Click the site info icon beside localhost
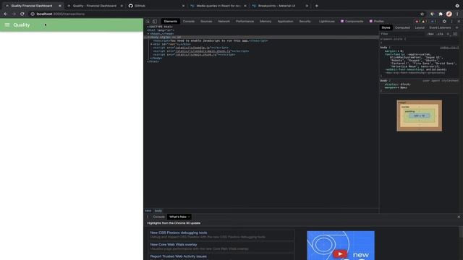The height and width of the screenshot is (260, 463). 33,14
